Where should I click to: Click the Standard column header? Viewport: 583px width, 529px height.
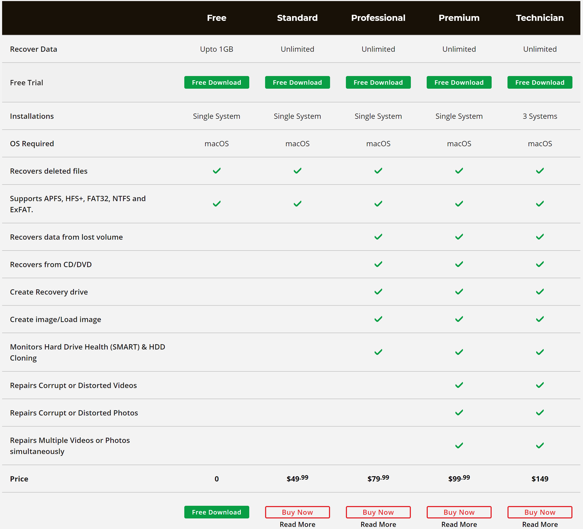[x=297, y=18]
